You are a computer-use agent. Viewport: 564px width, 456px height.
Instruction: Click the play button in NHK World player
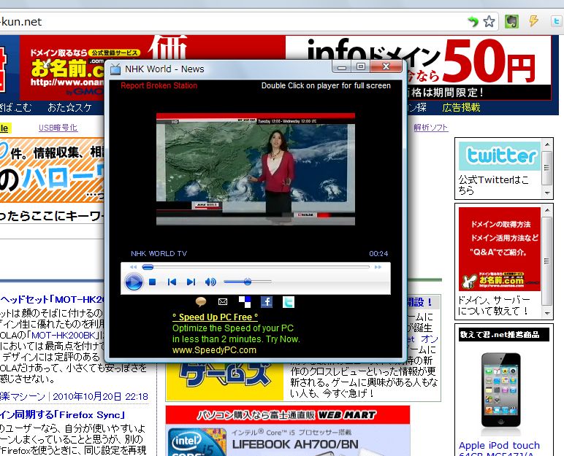tap(134, 282)
